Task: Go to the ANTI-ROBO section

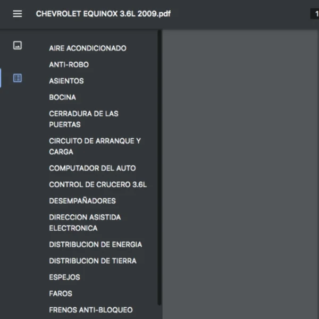Action: click(x=69, y=65)
